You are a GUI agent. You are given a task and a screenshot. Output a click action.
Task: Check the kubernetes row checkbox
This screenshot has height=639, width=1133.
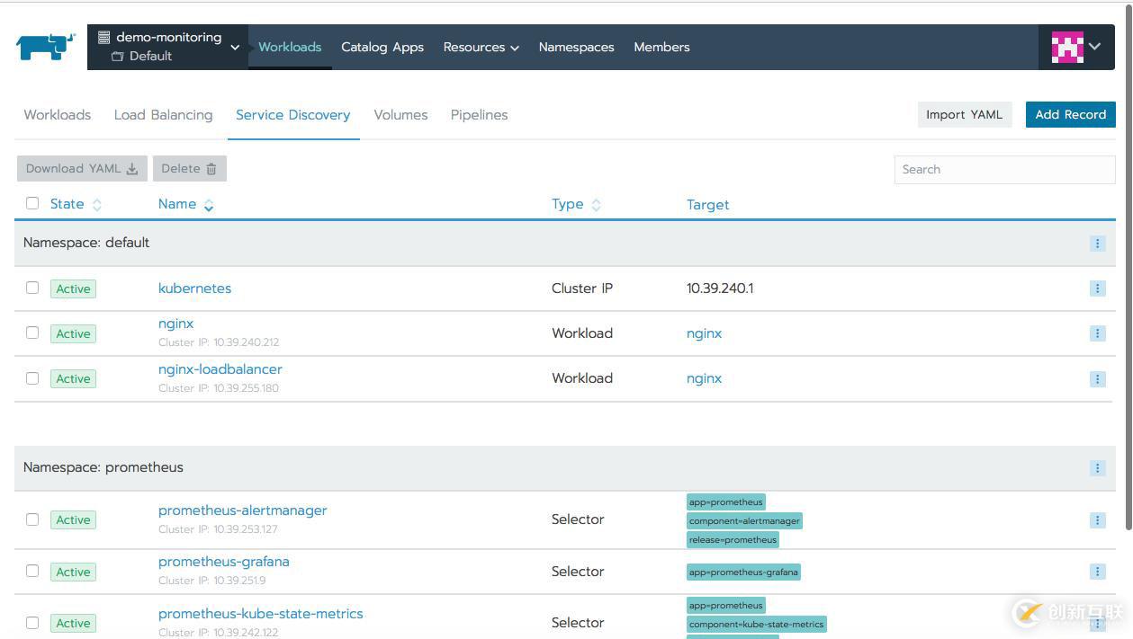click(32, 288)
